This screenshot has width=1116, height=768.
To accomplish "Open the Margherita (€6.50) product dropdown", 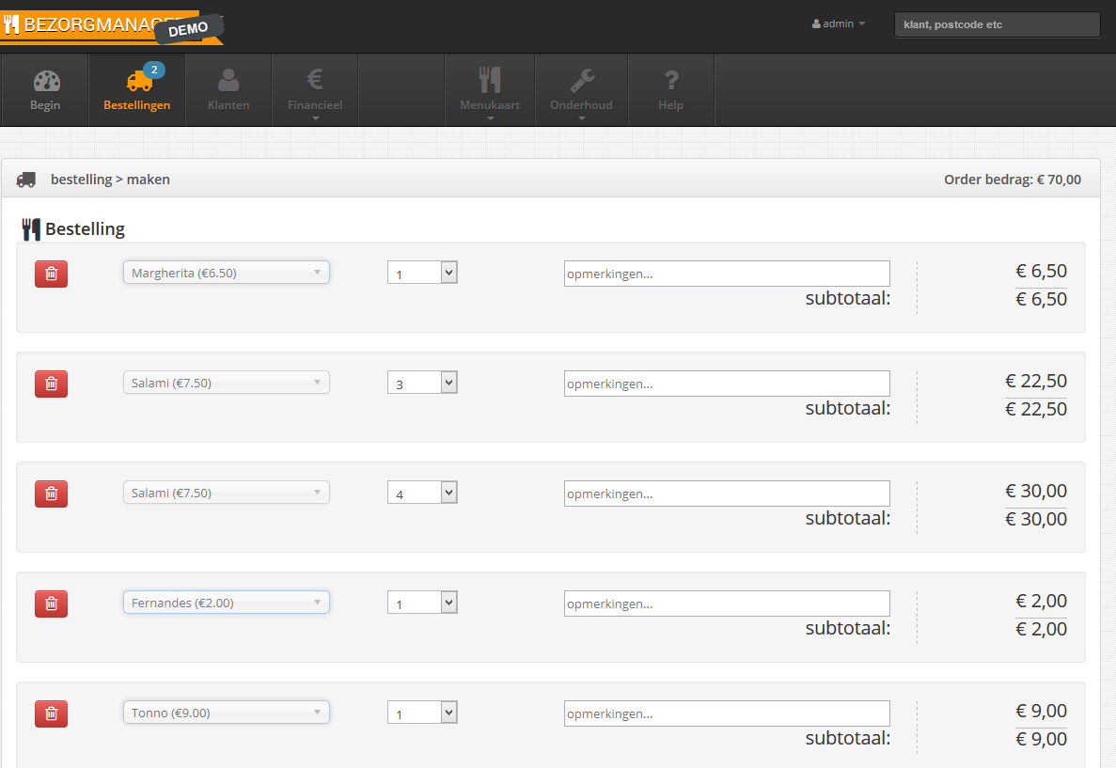I will 227,273.
